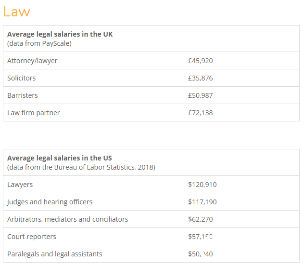Viewport: 304px width, 266px height.
Task: Select Average legal salaries in the US title
Action: [60, 158]
